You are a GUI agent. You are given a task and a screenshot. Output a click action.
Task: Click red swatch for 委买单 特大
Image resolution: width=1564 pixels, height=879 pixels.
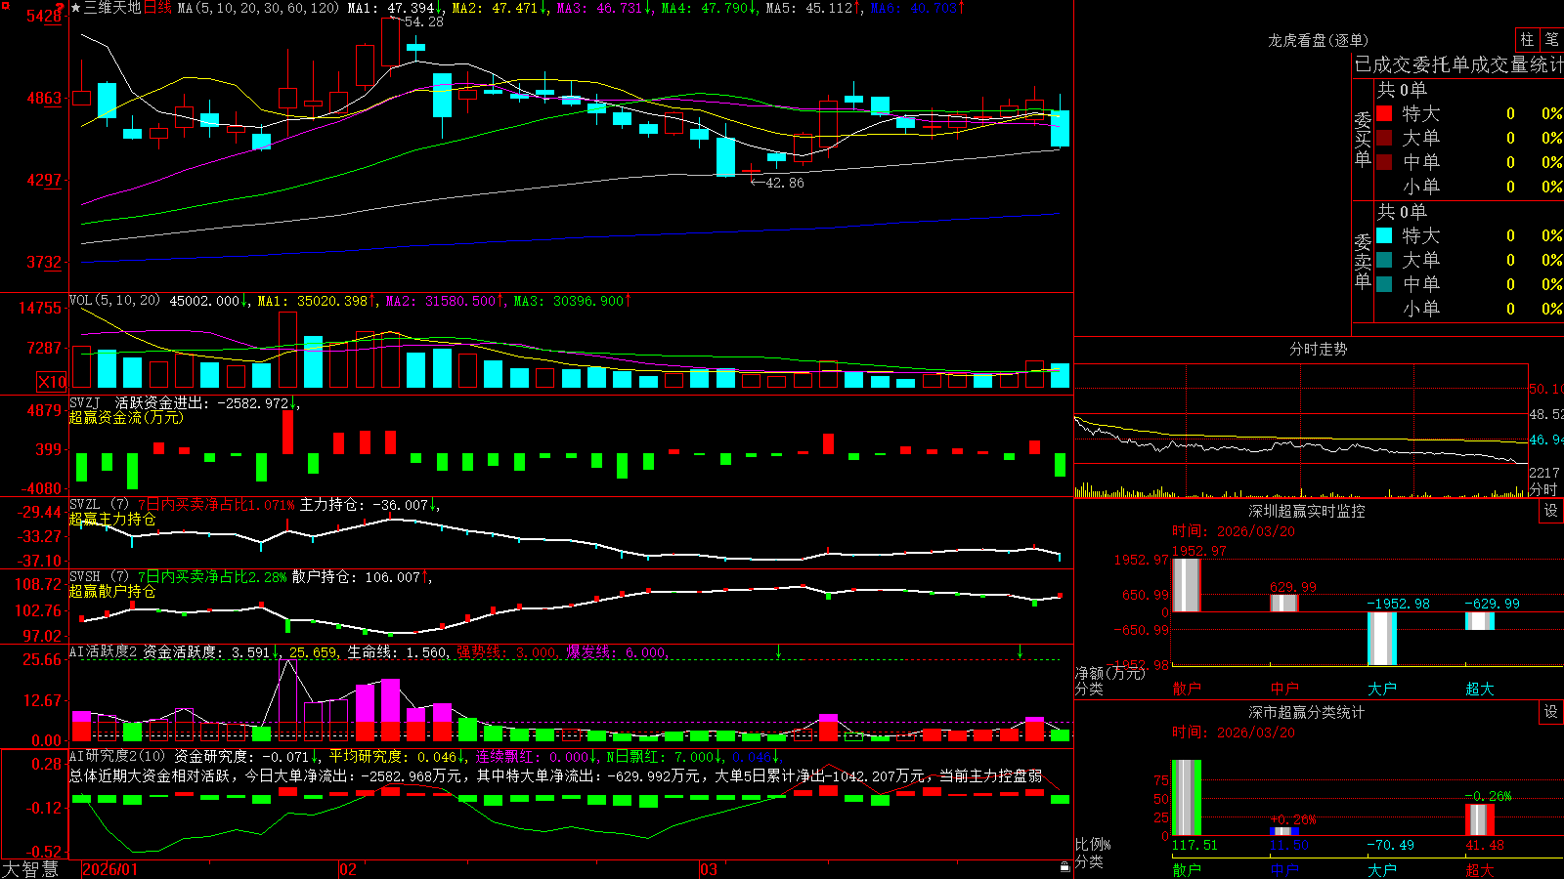pos(1384,113)
